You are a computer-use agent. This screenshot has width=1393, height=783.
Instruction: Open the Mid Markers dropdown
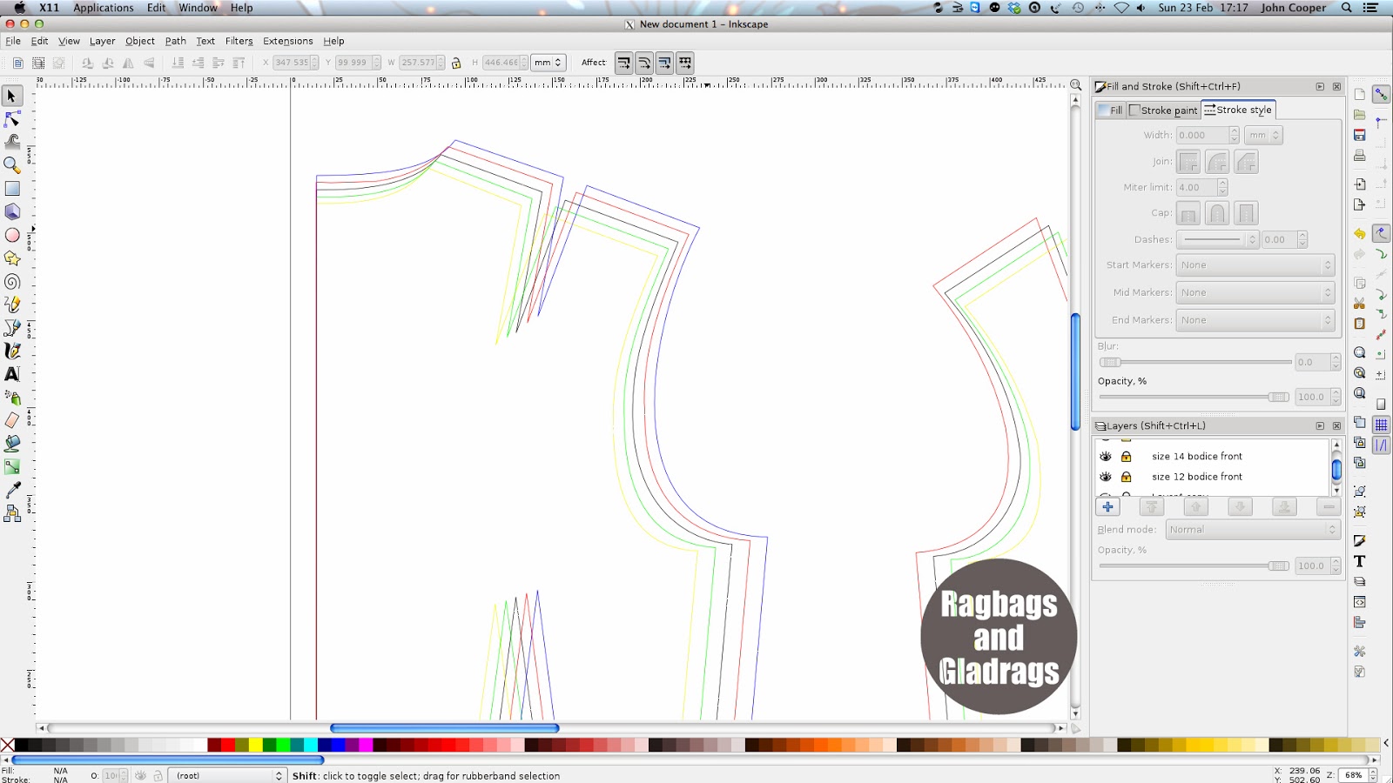[x=1256, y=293]
